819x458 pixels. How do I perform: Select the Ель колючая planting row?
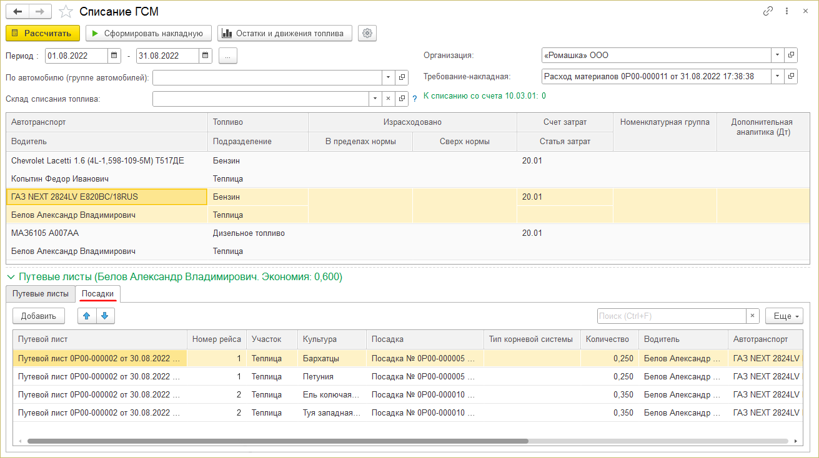409,394
